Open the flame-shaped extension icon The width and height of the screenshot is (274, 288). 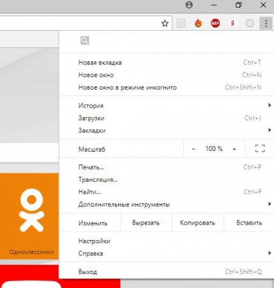tap(198, 23)
